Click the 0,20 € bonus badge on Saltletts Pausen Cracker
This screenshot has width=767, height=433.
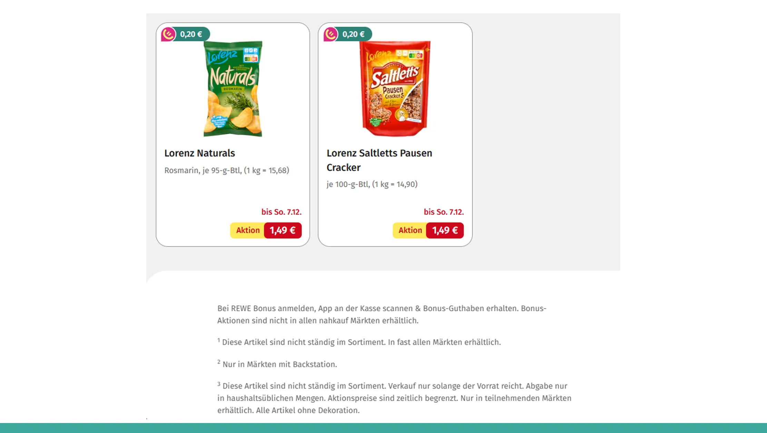(x=353, y=34)
